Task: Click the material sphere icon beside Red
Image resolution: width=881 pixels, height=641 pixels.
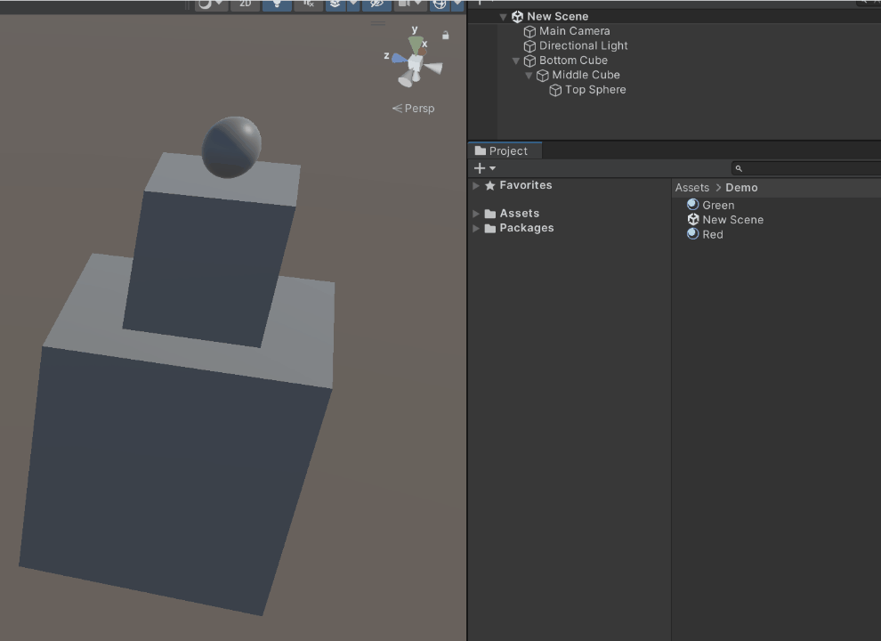Action: point(692,234)
